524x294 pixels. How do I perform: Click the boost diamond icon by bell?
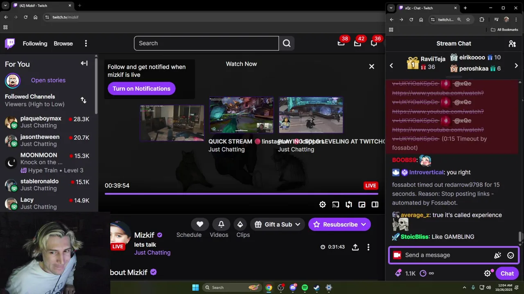point(240,224)
